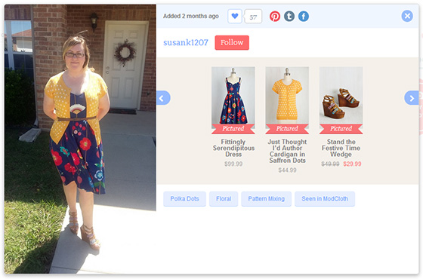423x279 pixels.
Task: Open susank1207 profile link
Action: [x=186, y=42]
